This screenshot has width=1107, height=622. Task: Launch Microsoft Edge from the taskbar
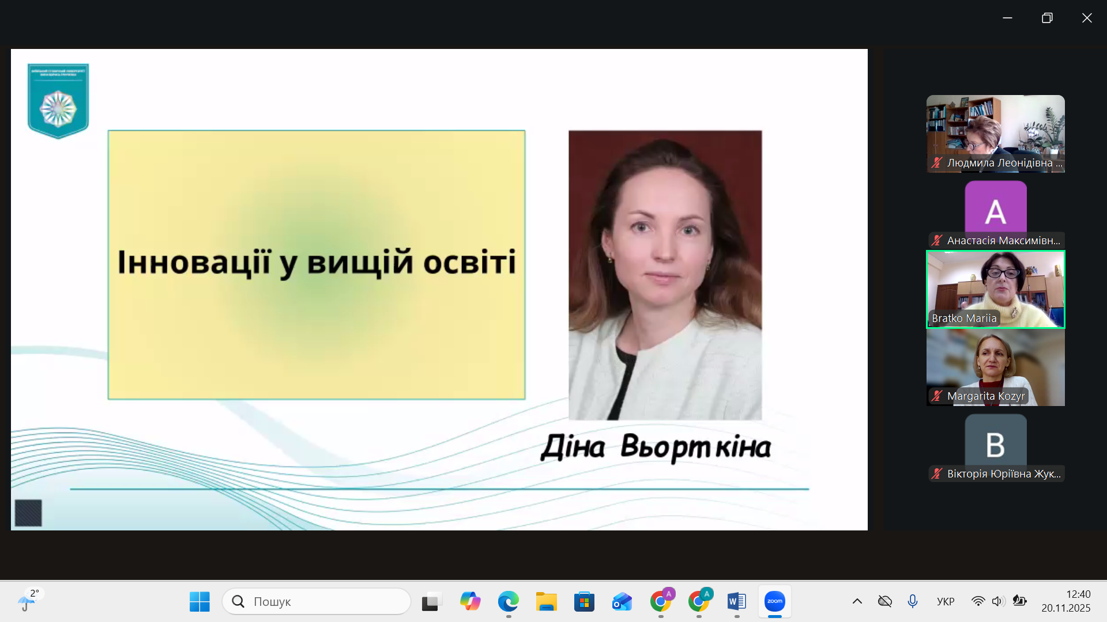coord(508,602)
